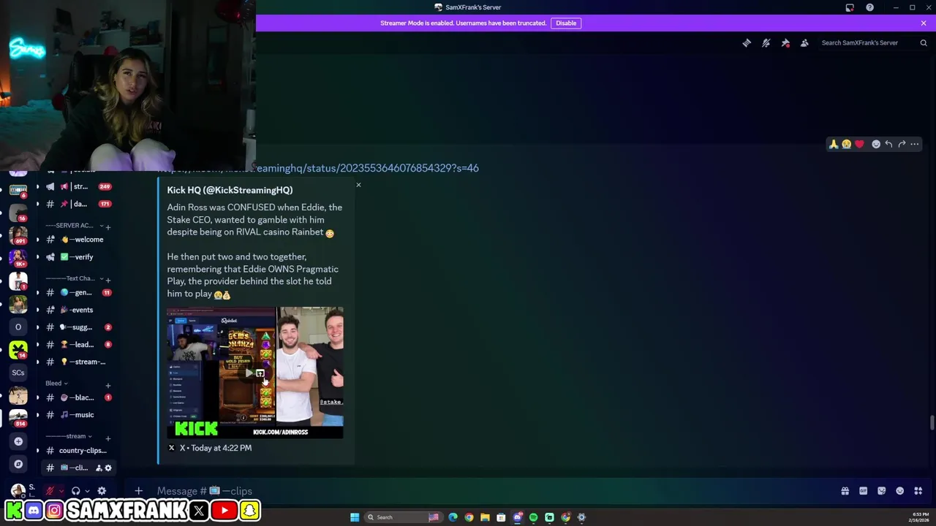React with crying face emoji

point(846,144)
